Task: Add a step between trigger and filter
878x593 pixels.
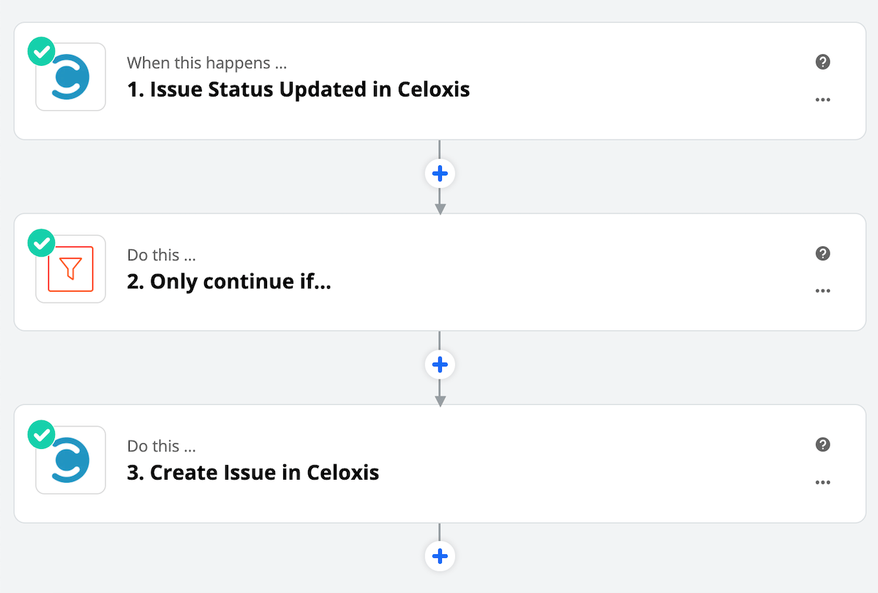Action: 440,174
